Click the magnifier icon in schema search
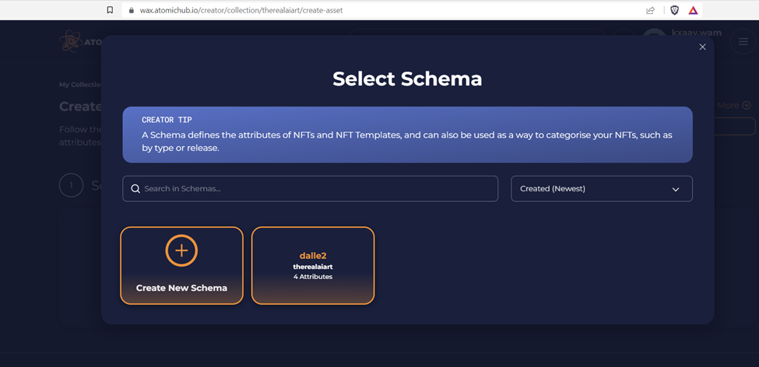This screenshot has width=759, height=367. 135,189
